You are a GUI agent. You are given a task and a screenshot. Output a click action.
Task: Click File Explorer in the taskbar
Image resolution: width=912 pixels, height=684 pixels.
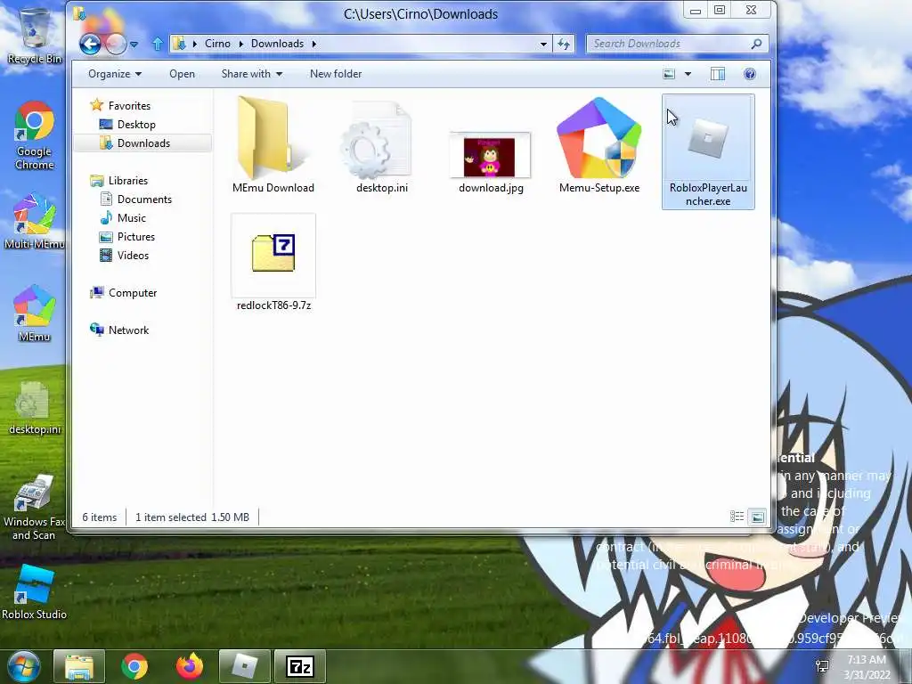pyautogui.click(x=79, y=666)
